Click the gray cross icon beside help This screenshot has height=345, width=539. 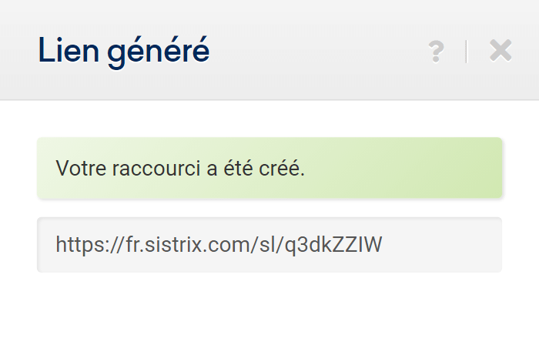[x=500, y=51]
